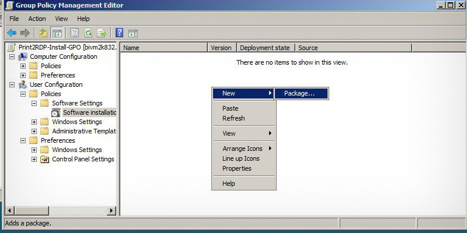Image resolution: width=467 pixels, height=233 pixels.
Task: Choose Package... from the New submenu
Action: pyautogui.click(x=299, y=93)
